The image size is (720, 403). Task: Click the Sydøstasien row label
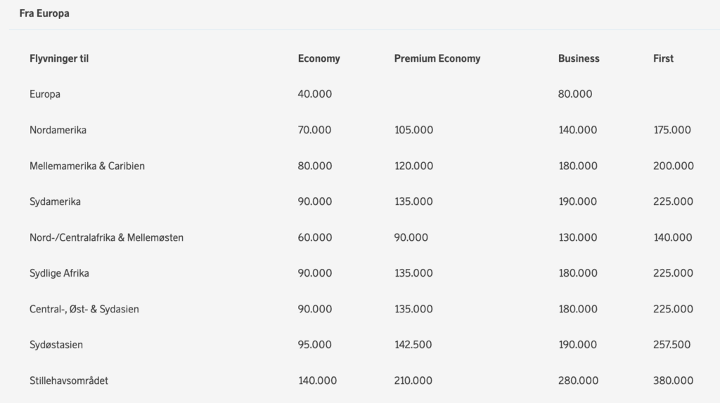(56, 345)
